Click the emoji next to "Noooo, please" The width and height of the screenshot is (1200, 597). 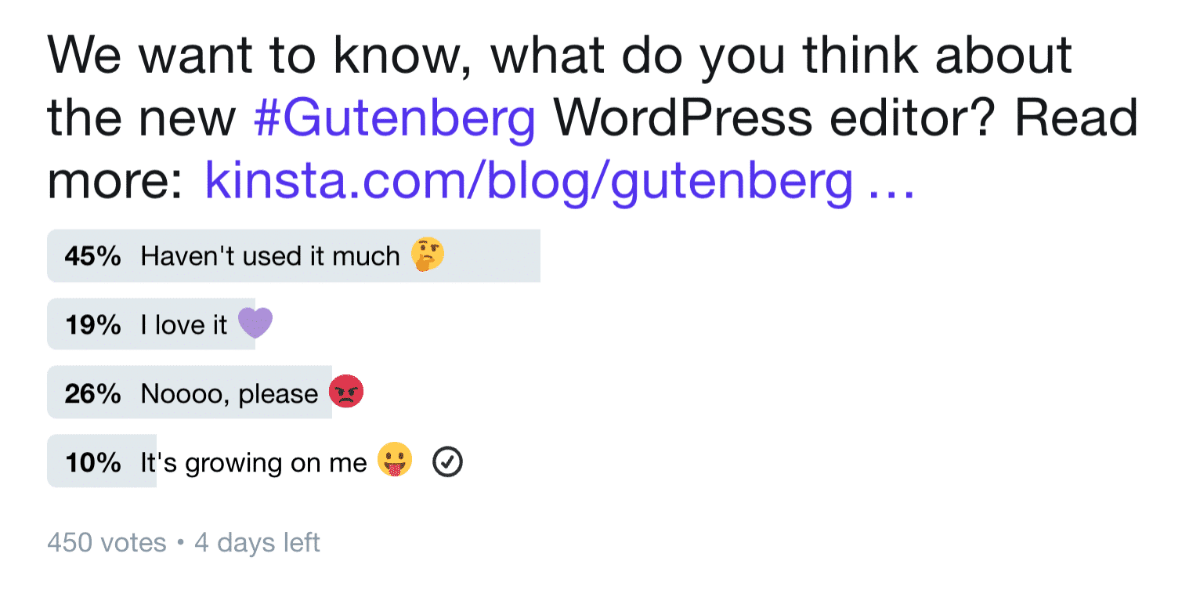[x=347, y=391]
